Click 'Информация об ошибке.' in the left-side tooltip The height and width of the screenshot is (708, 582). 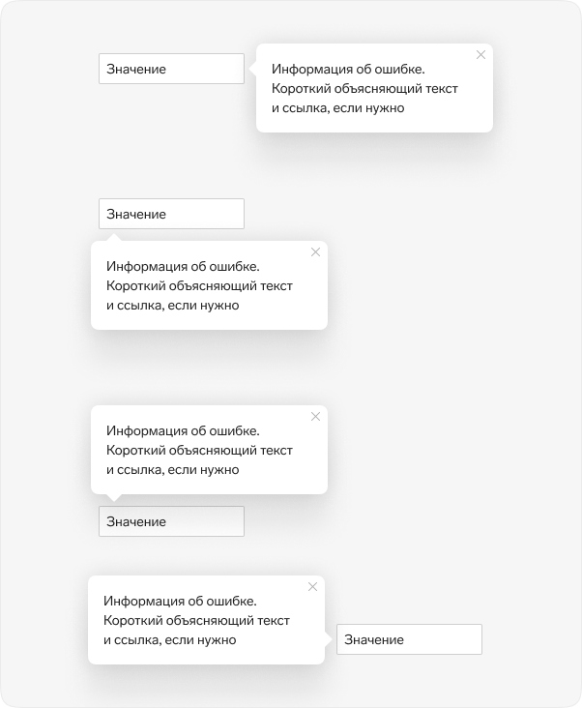180,601
